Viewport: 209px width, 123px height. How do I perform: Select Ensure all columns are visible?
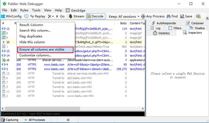point(45,50)
